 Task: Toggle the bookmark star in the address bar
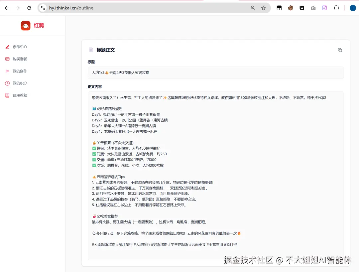pyautogui.click(x=263, y=8)
